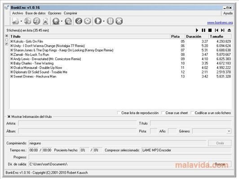This screenshot has width=239, height=179.
Task: Skip to the next track in the player
Action: click(223, 31)
